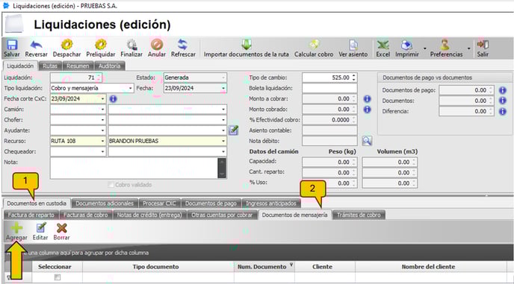This screenshot has width=514, height=284.
Task: Click the Calcular cobro icon
Action: (x=314, y=45)
